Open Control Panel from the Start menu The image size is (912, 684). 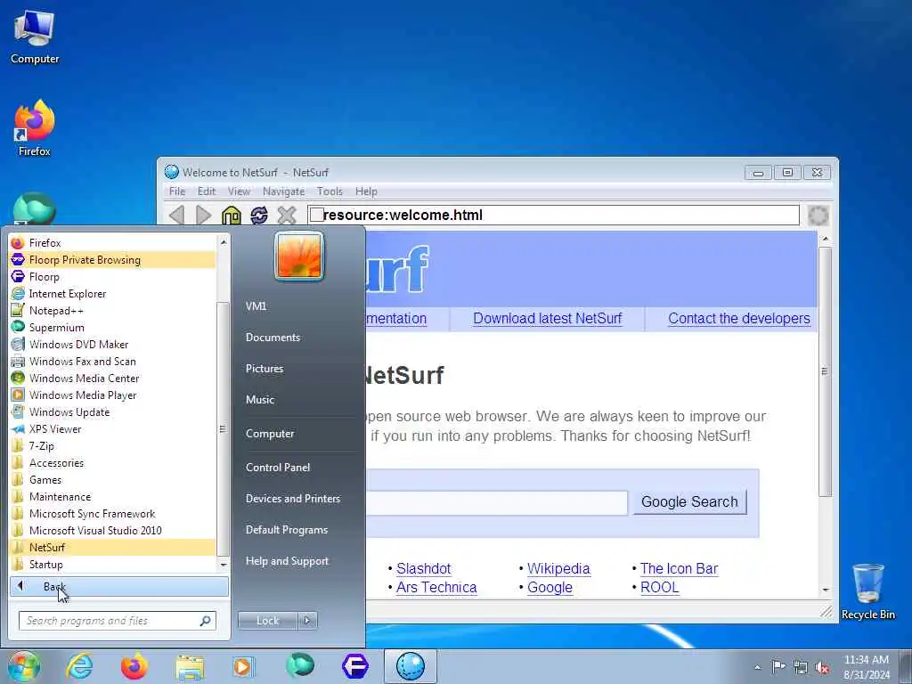(278, 467)
